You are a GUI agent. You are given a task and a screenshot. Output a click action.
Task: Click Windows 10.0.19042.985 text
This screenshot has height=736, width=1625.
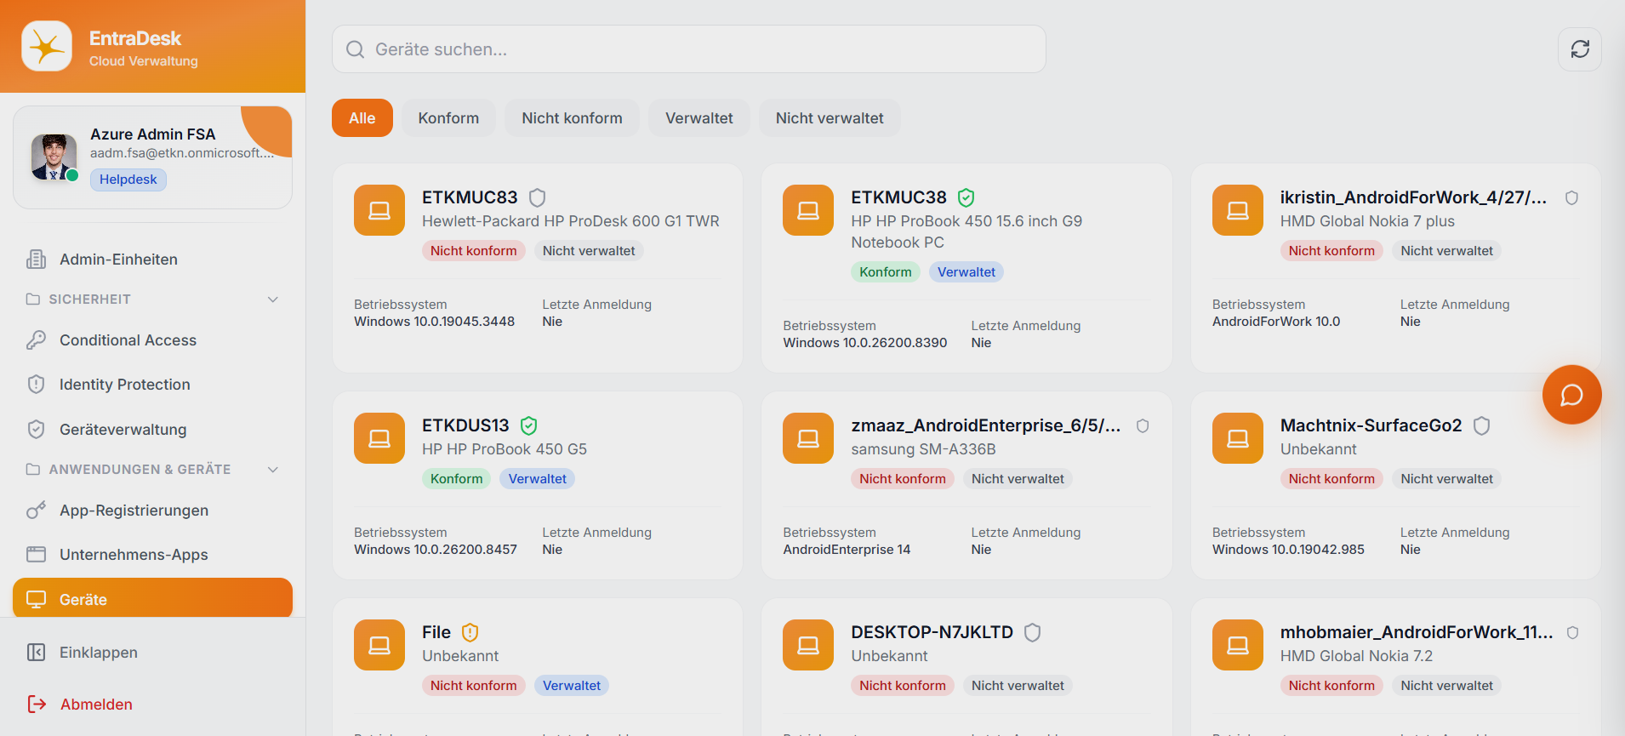pos(1288,550)
